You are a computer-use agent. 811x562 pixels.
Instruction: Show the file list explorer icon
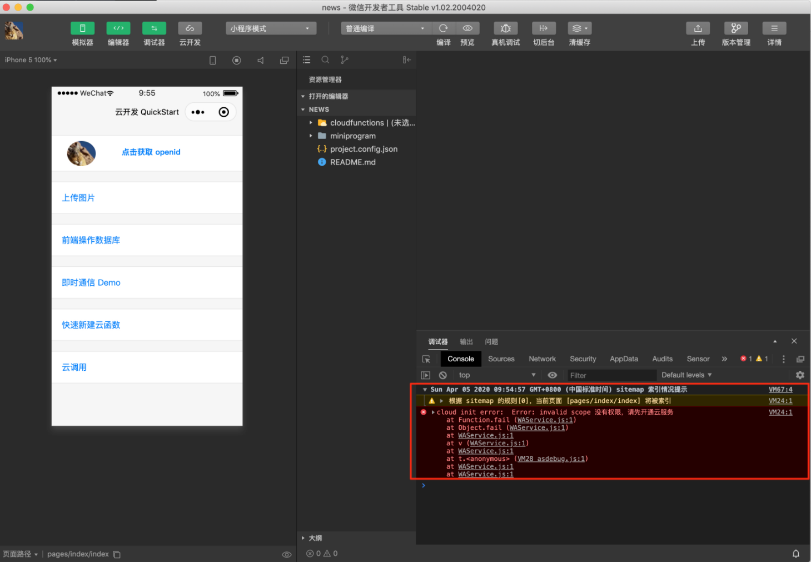(306, 59)
